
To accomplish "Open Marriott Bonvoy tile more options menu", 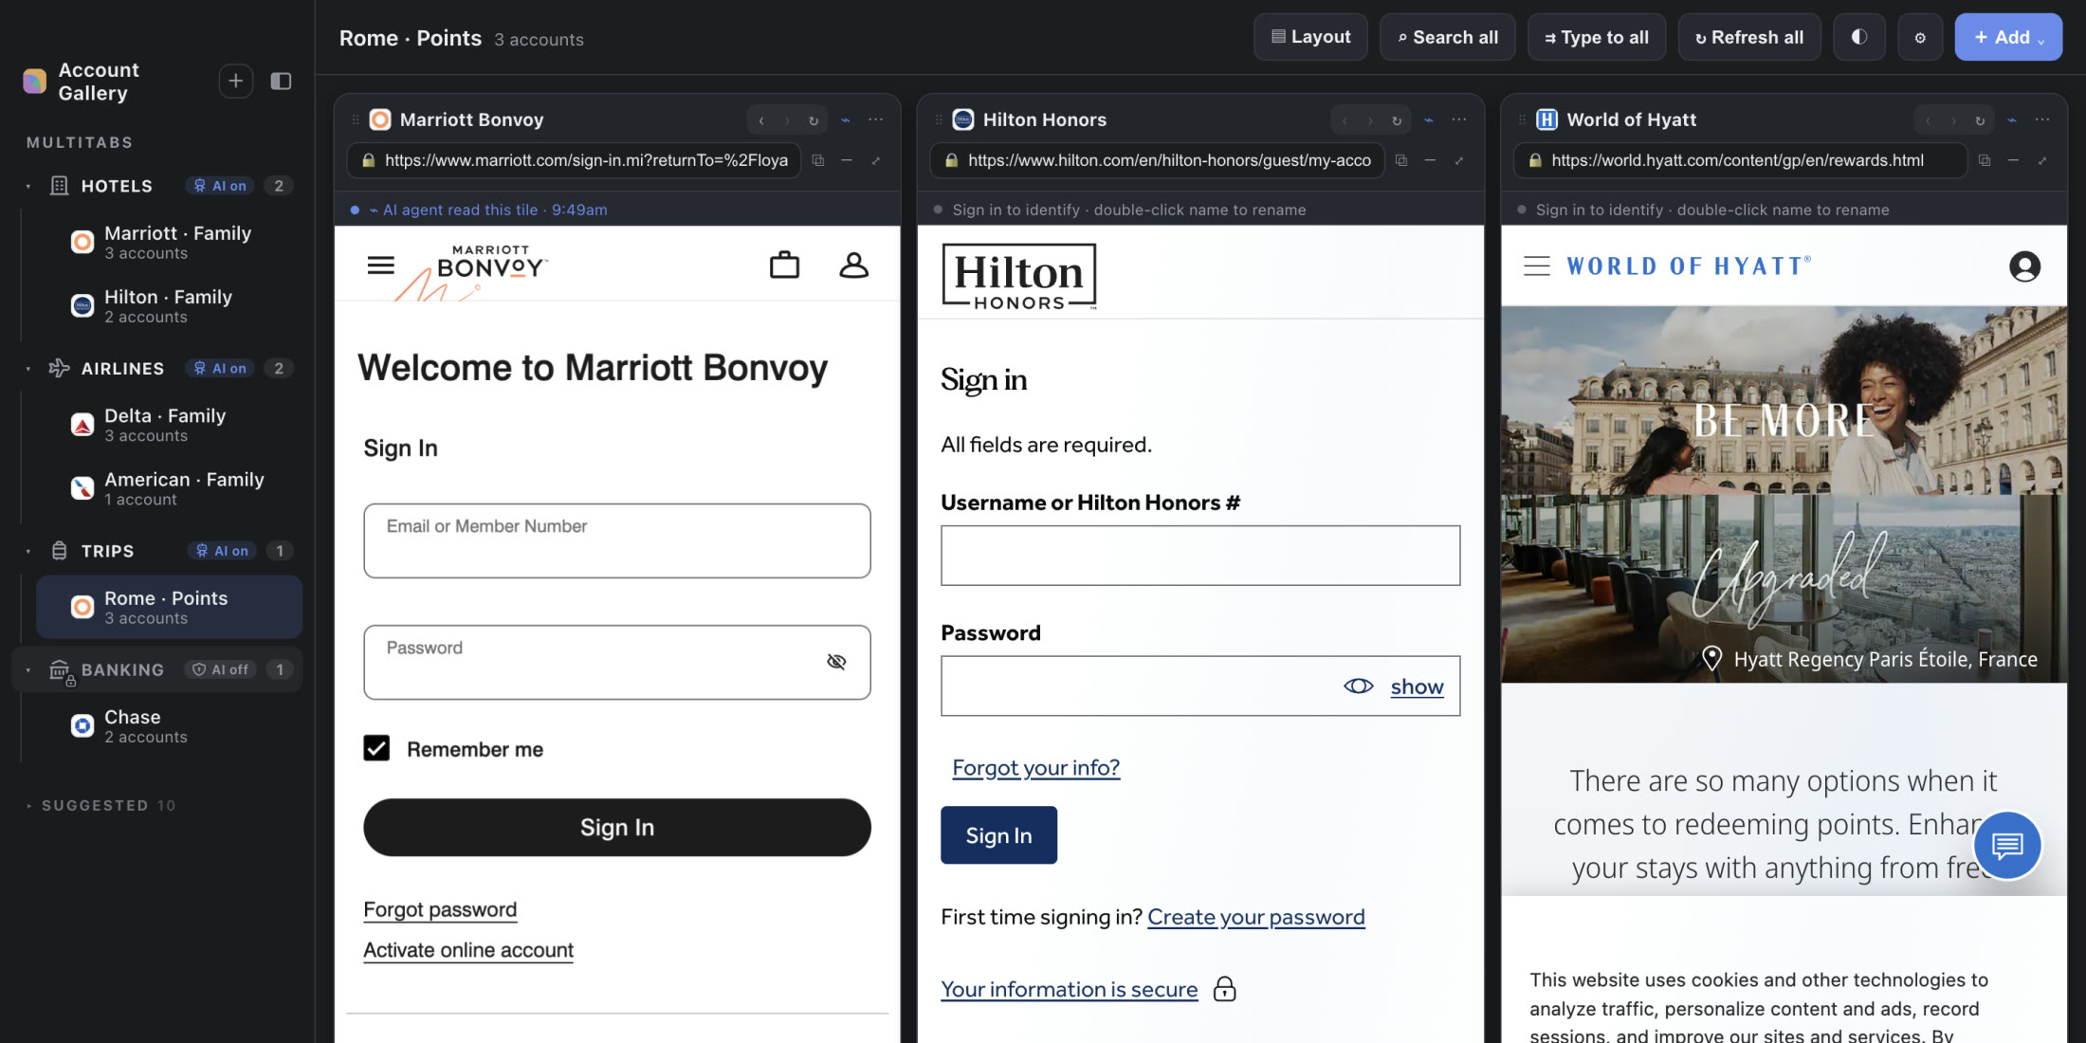I will point(875,119).
